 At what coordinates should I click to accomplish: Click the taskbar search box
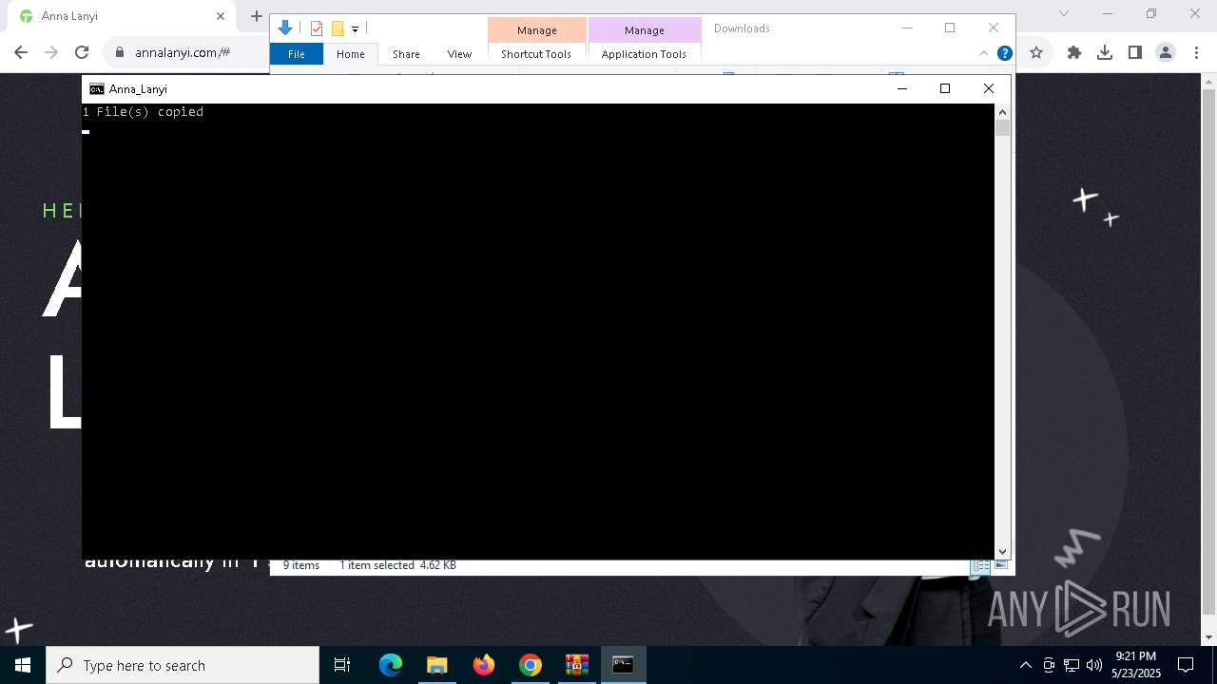(183, 665)
